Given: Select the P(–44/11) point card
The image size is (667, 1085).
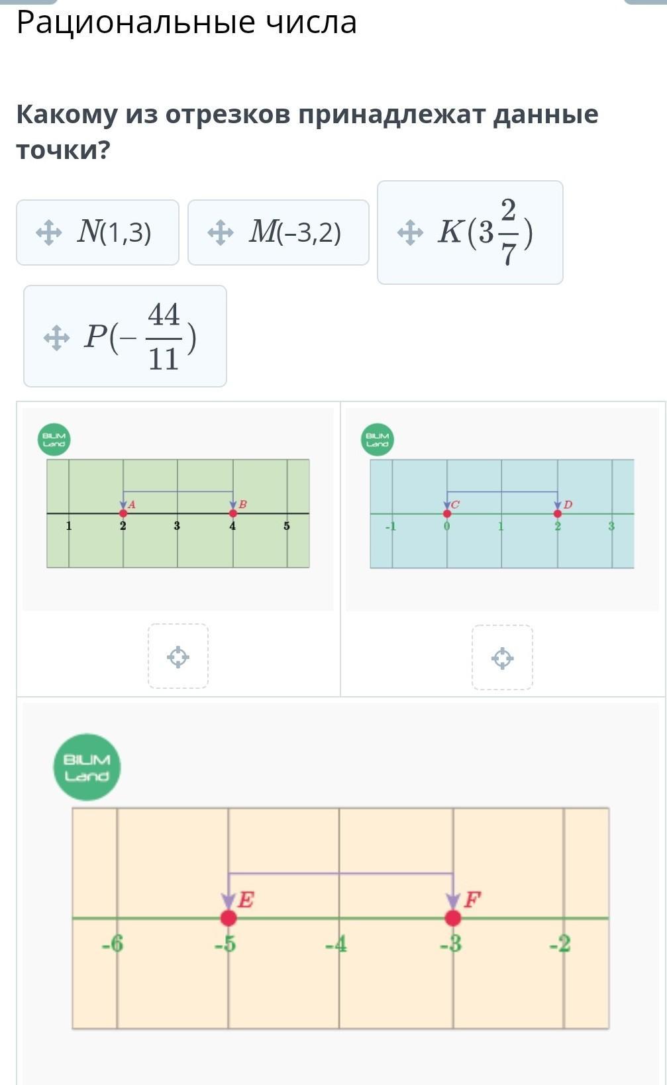Looking at the screenshot, I should coord(125,336).
